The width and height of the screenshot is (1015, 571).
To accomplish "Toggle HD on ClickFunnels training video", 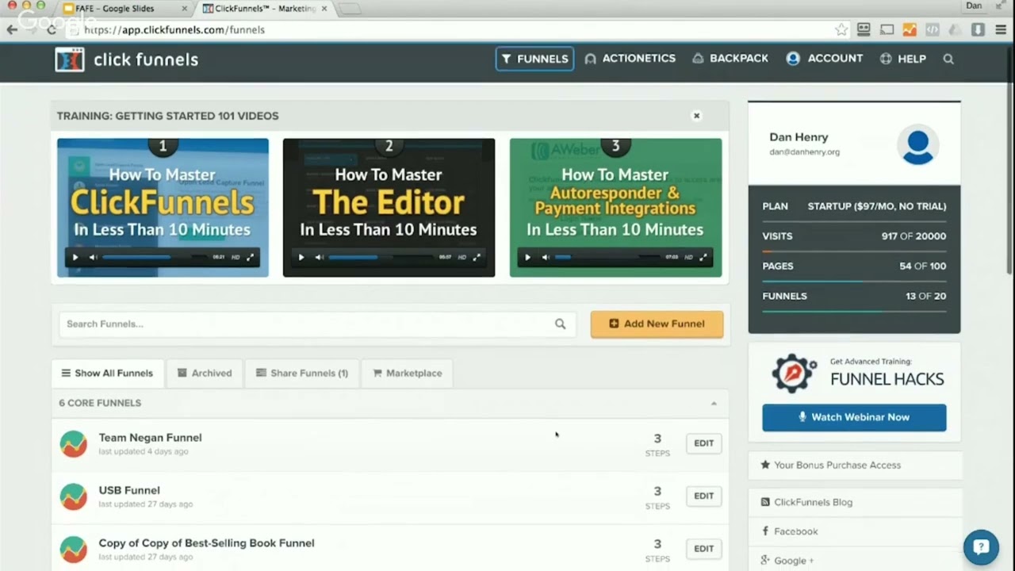I will (x=236, y=257).
